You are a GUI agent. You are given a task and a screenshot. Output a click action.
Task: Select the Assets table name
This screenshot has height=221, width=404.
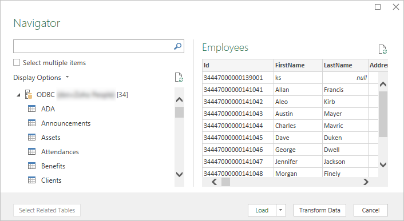pyautogui.click(x=51, y=138)
